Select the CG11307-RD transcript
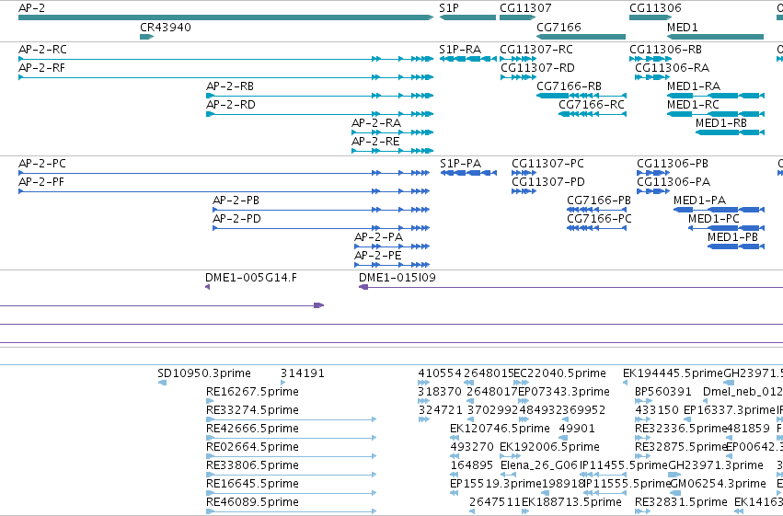783x516 pixels. 518,77
